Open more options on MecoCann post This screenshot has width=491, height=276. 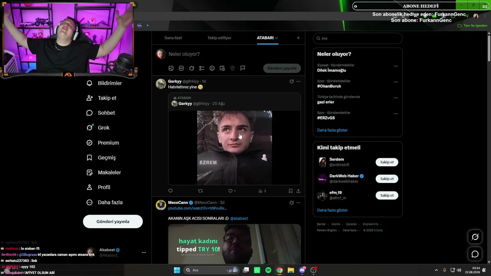point(298,202)
